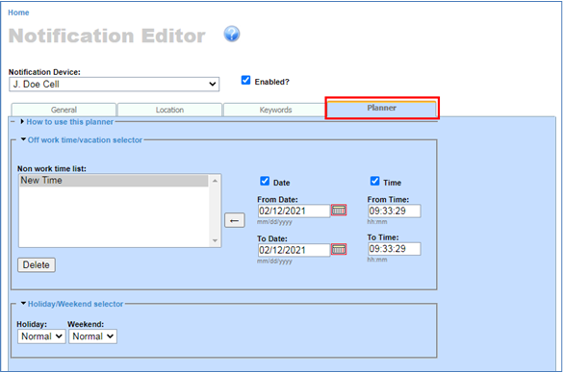Toggle the Enabled? checkbox
The height and width of the screenshot is (373, 564).
point(245,80)
